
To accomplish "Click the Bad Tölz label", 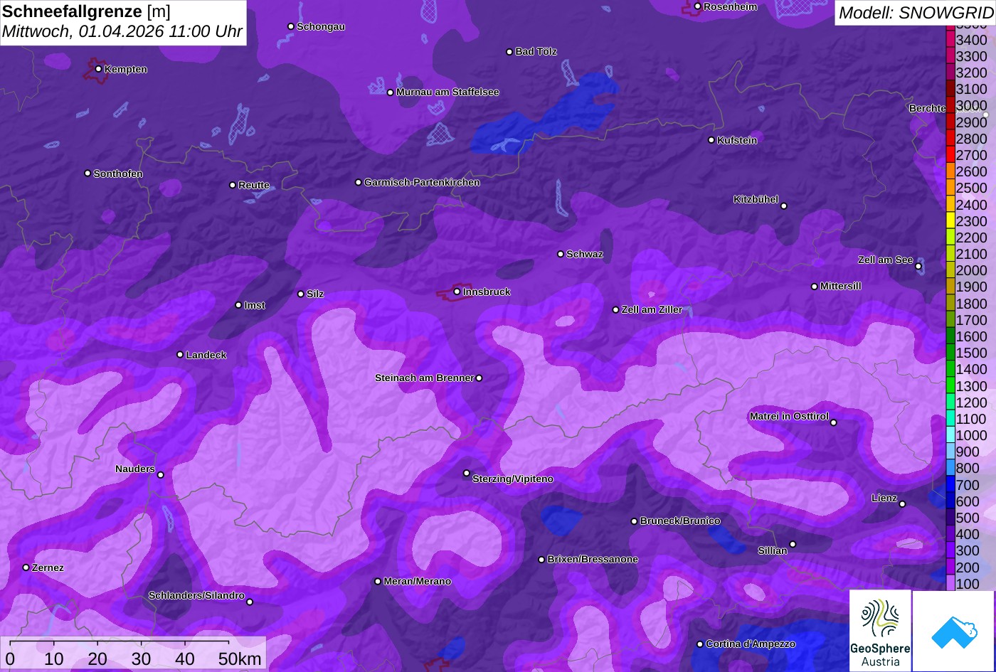I will (x=536, y=51).
